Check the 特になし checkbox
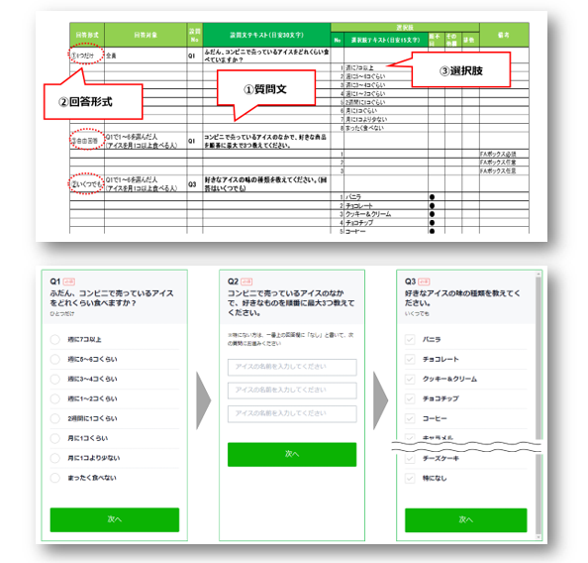This screenshot has height=563, width=588. click(x=410, y=478)
